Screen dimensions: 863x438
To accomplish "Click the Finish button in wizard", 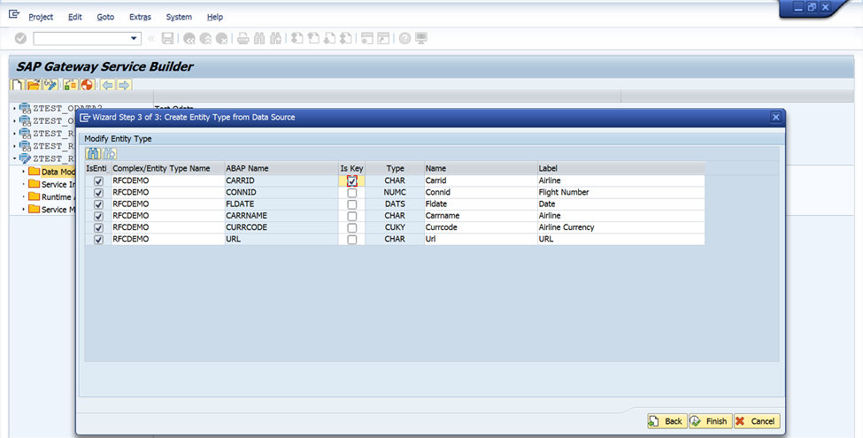I will click(711, 421).
